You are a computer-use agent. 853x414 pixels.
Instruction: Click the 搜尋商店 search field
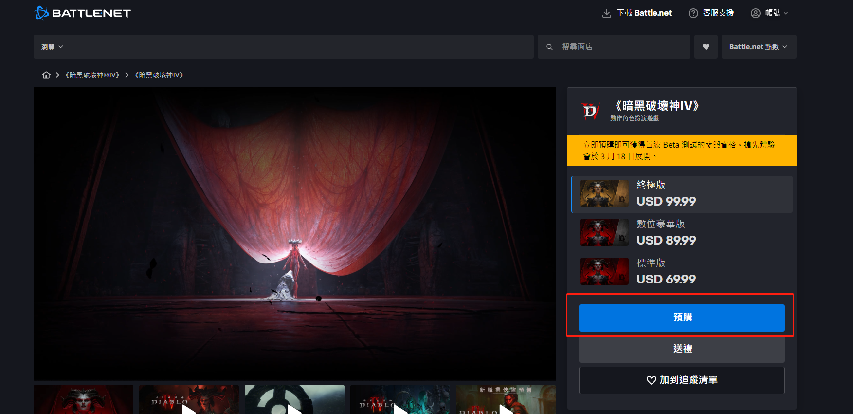click(x=614, y=47)
